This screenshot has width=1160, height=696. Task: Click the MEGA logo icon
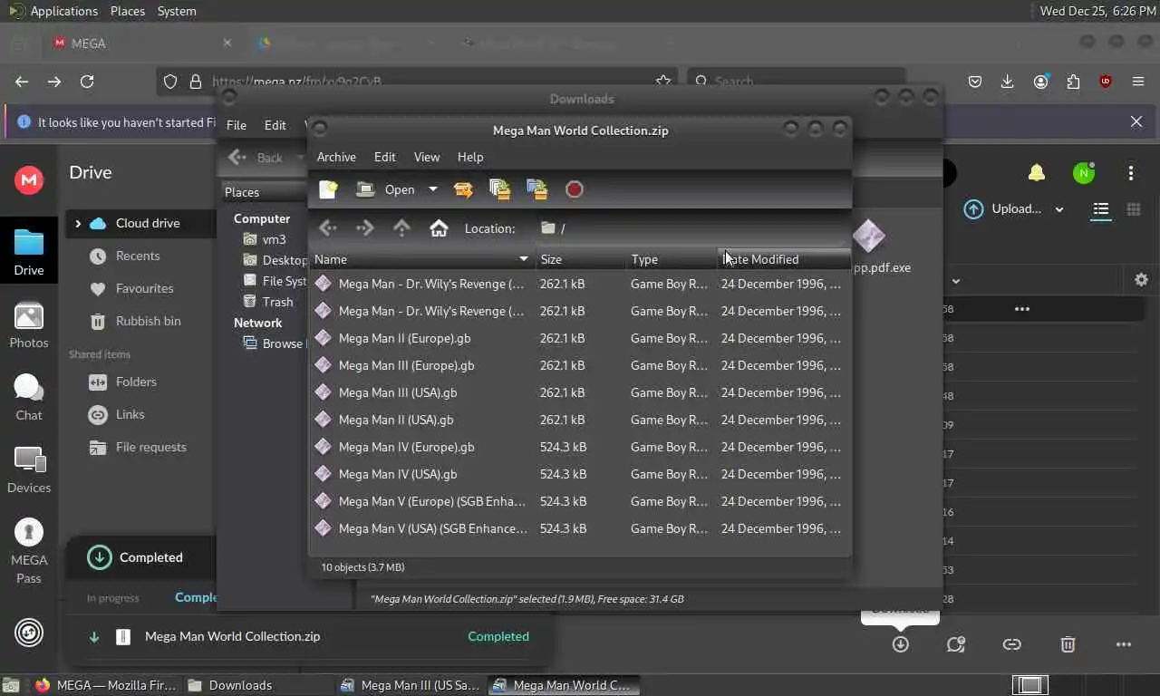(x=29, y=179)
